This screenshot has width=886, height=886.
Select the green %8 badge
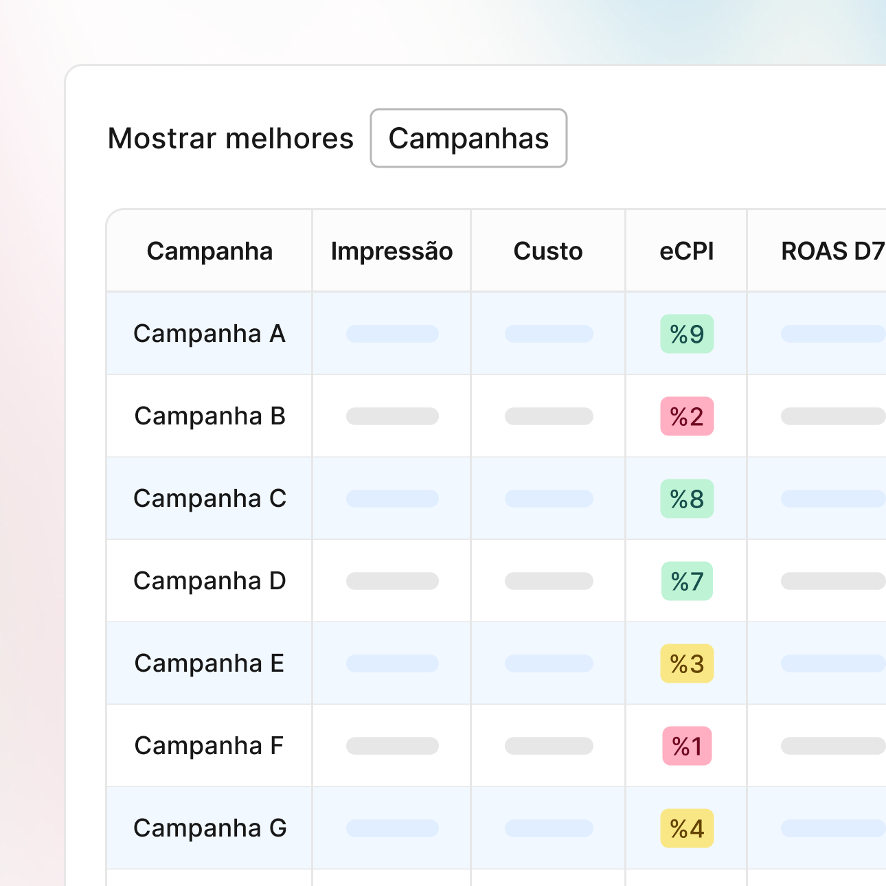pyautogui.click(x=687, y=499)
